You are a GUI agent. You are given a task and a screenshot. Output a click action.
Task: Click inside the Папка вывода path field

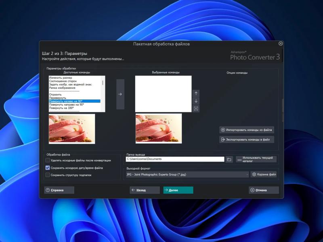tap(174, 159)
